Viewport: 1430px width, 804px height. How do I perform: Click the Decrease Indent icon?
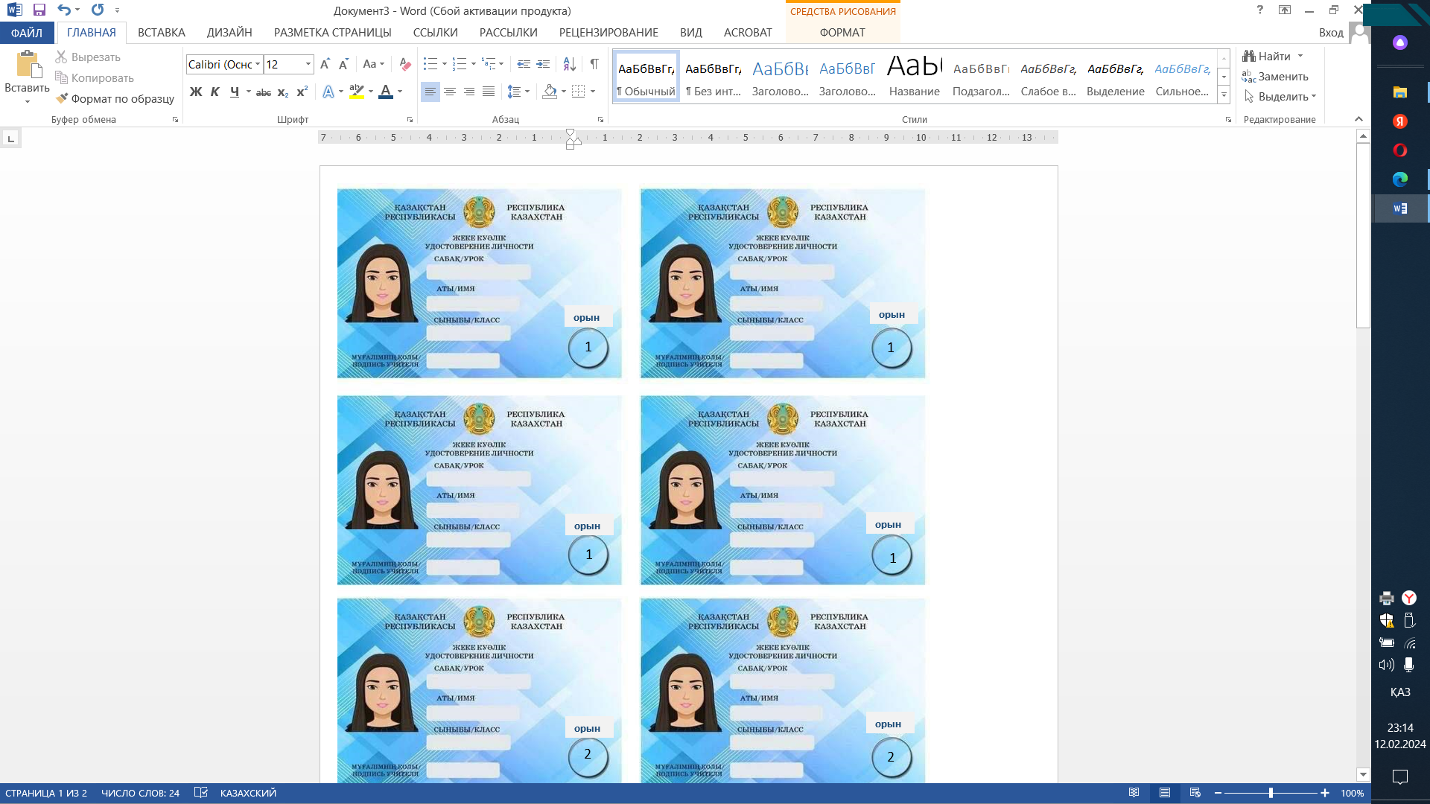coord(524,65)
